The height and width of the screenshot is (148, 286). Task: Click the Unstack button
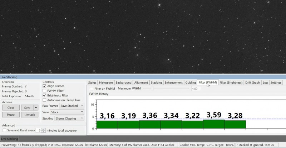30,115
